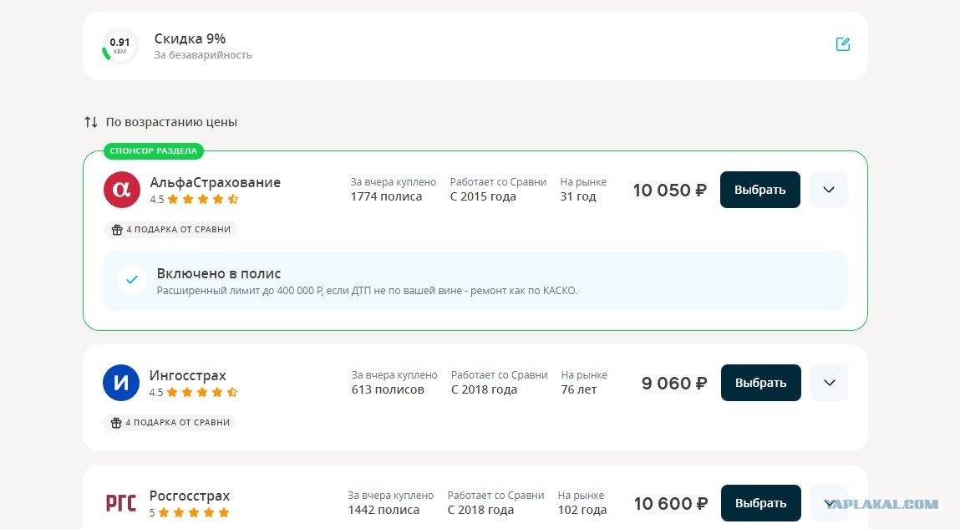The height and width of the screenshot is (529, 960).
Task: Click the 1774 полиса value
Action: pos(386,196)
